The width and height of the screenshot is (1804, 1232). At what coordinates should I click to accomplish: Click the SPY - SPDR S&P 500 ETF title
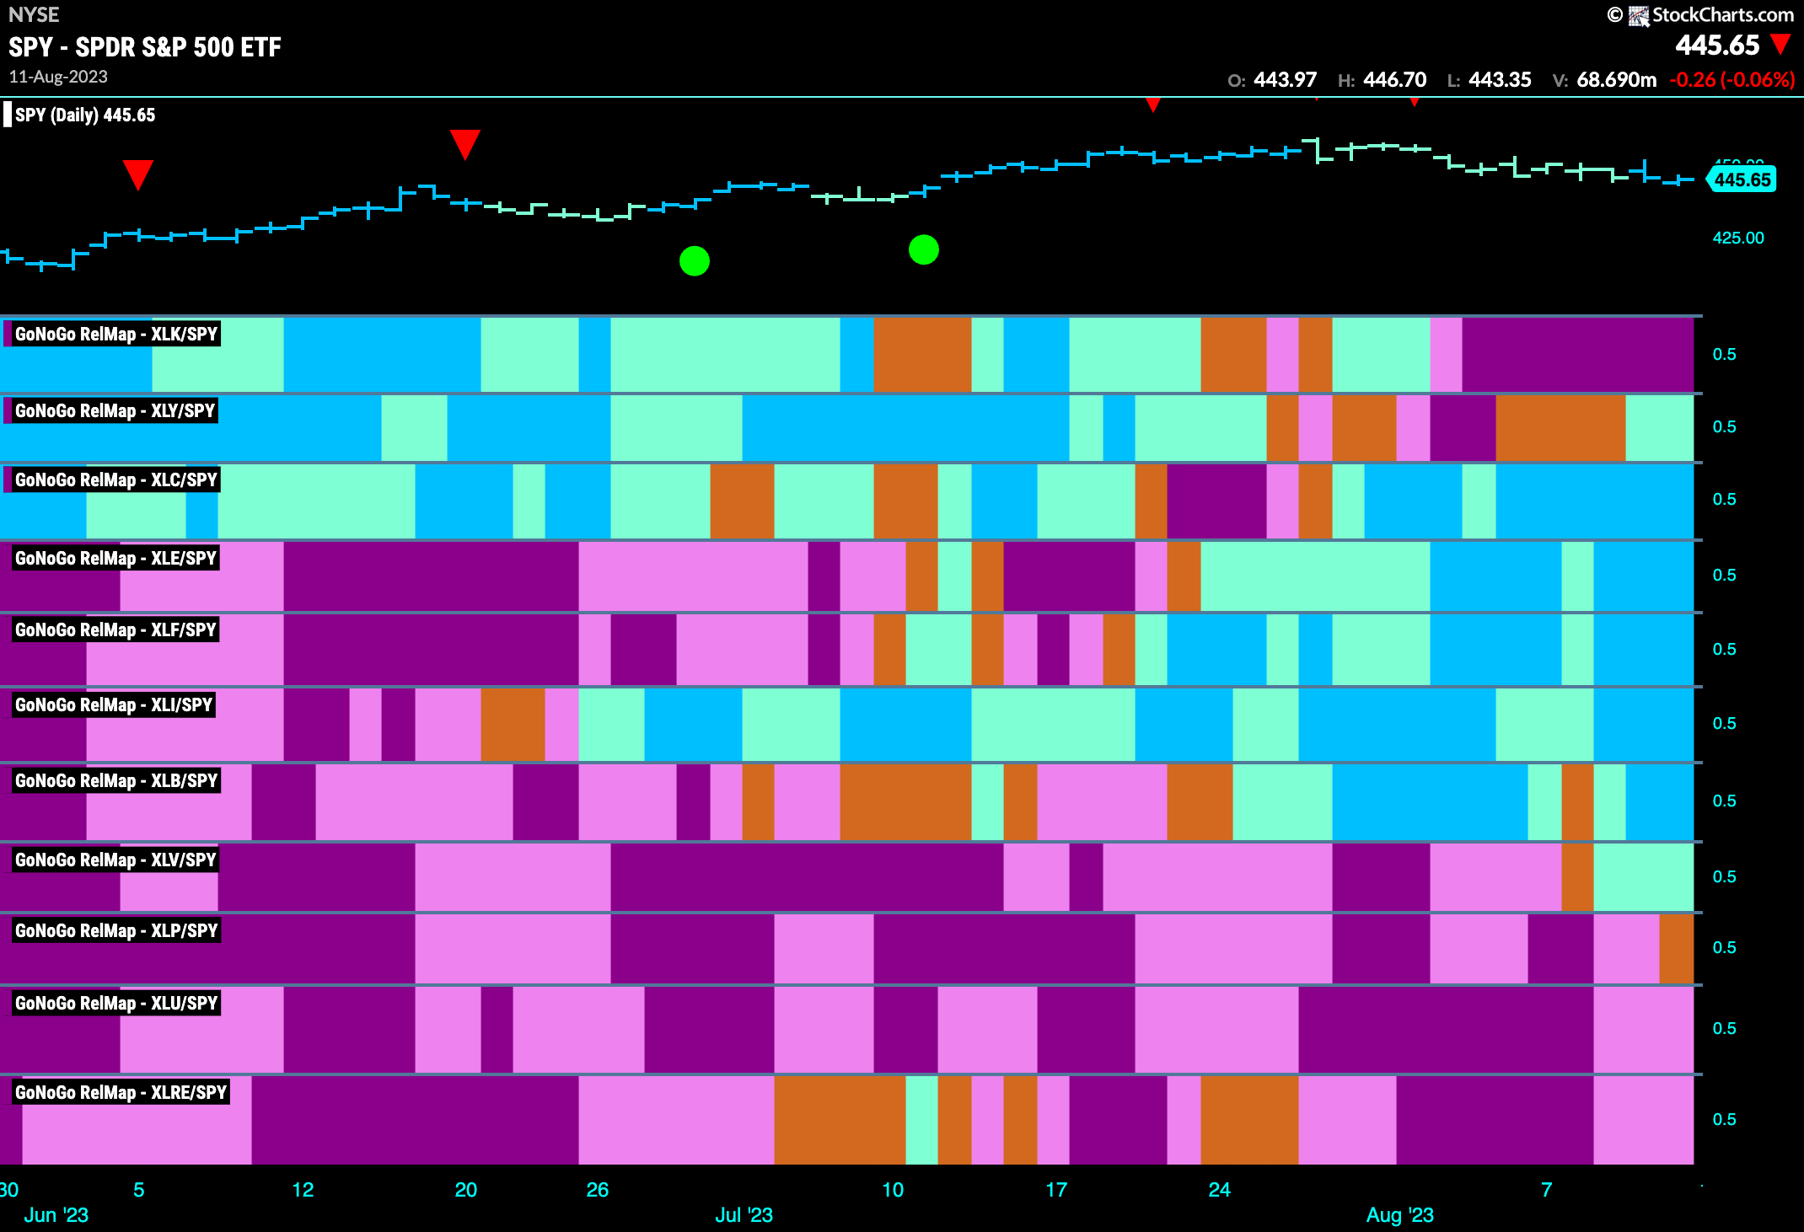click(x=145, y=47)
